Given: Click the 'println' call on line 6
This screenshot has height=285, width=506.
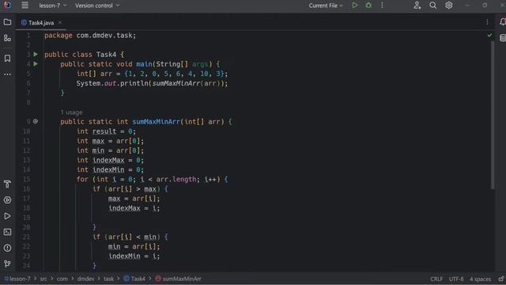Looking at the screenshot, I should tap(134, 83).
